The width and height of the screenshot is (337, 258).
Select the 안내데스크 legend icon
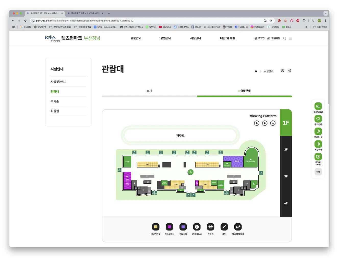pos(197,227)
